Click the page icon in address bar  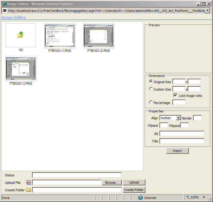(4, 10)
